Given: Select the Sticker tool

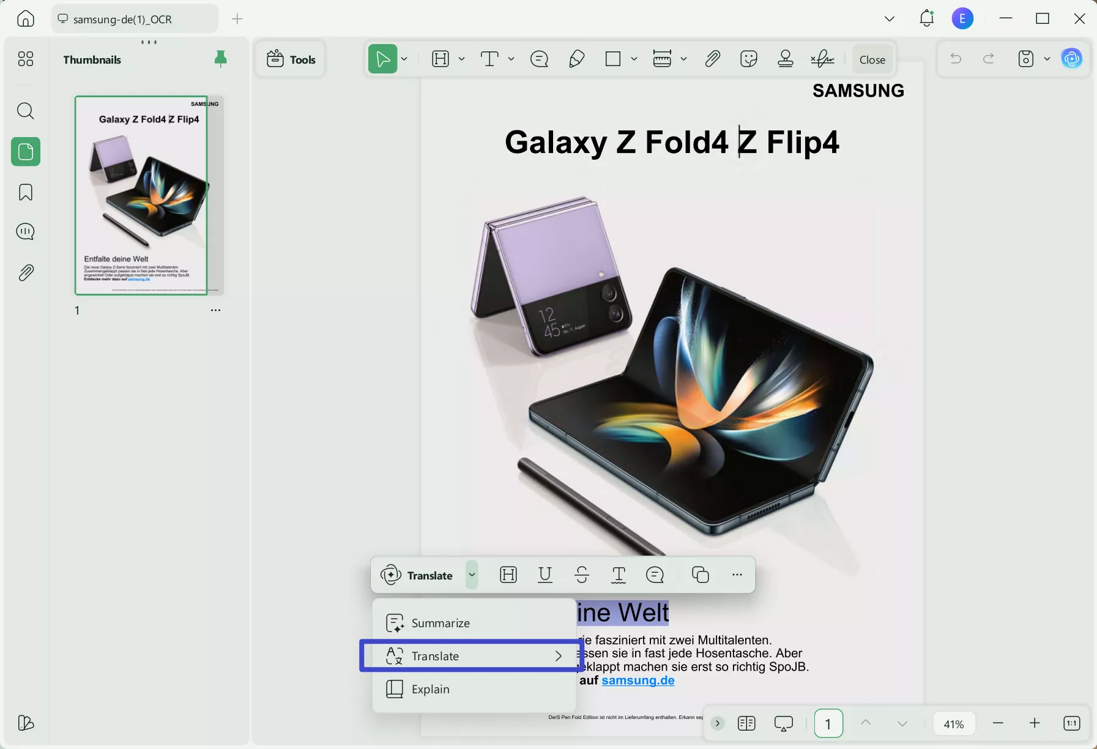Looking at the screenshot, I should pos(749,59).
